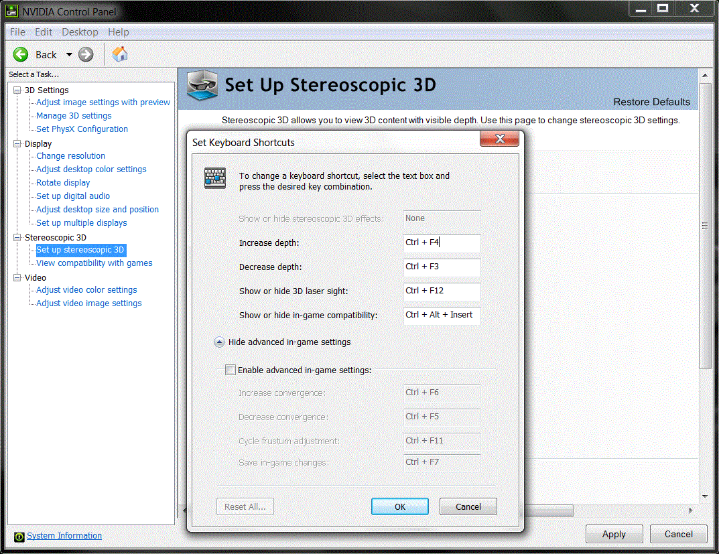
Task: Select the in-game compatibility shortcut field
Action: [442, 316]
